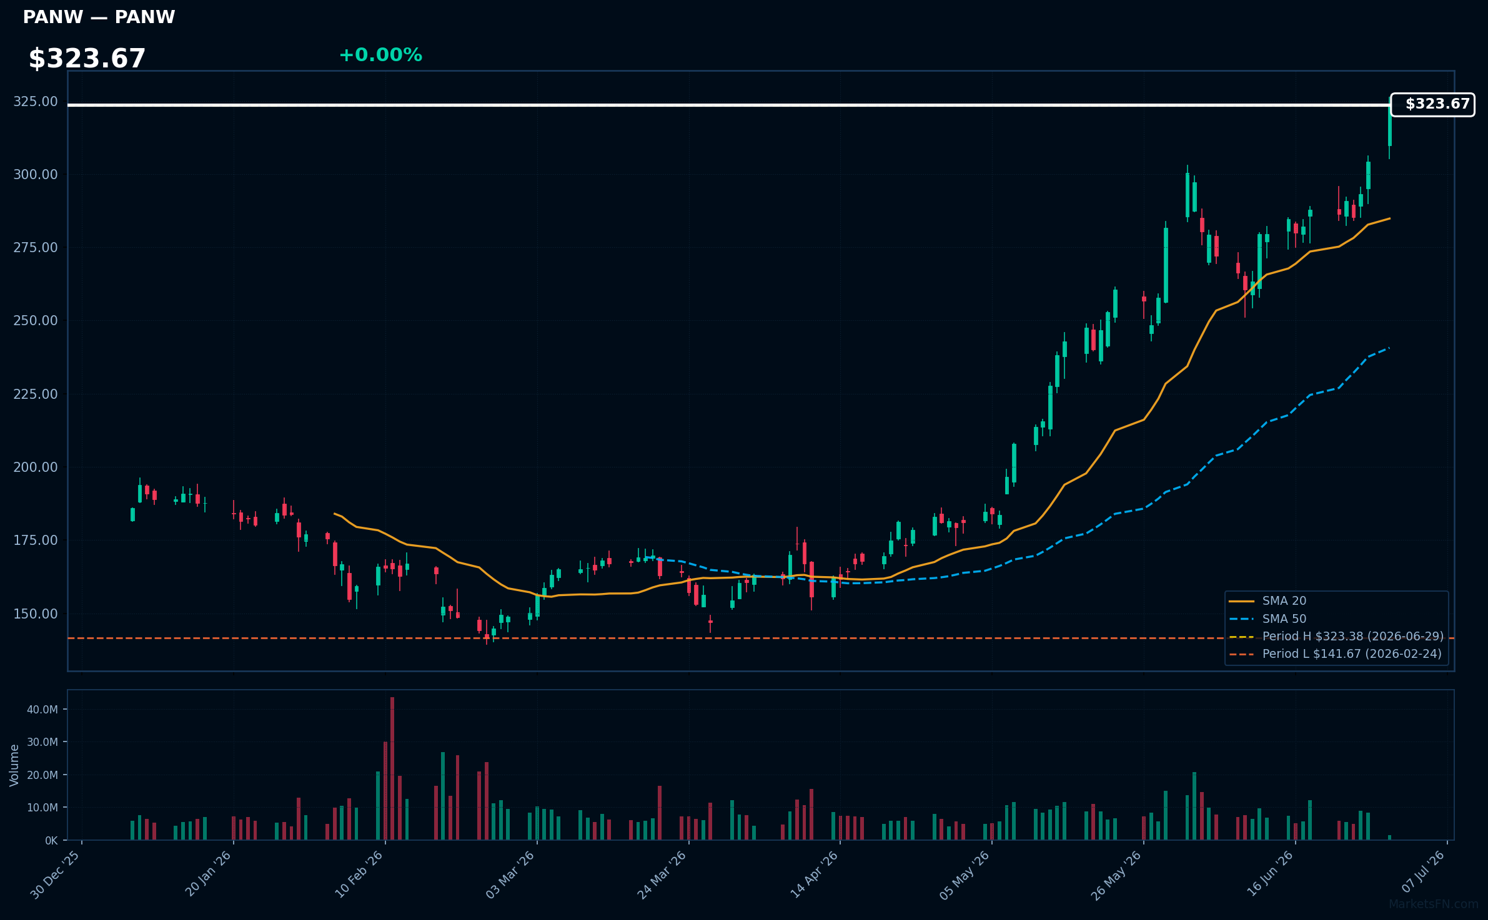The width and height of the screenshot is (1488, 920).
Task: Click the 40.0M volume axis label
Action: tap(42, 710)
